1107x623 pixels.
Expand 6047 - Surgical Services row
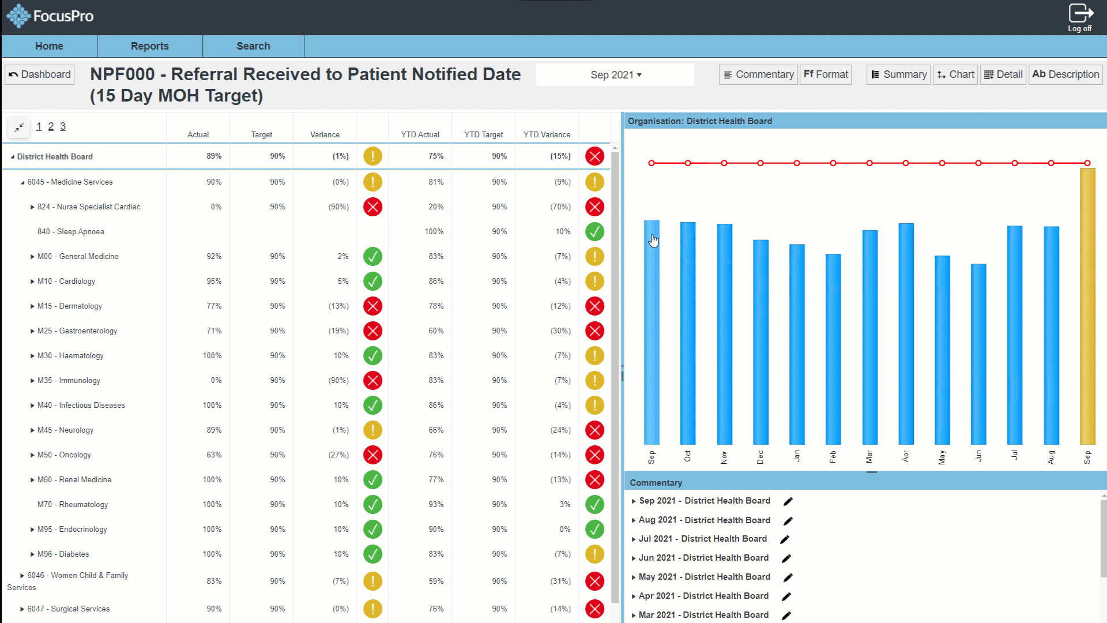point(22,609)
